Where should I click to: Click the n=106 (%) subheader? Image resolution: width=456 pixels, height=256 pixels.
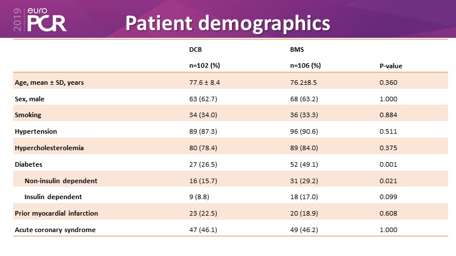(306, 65)
